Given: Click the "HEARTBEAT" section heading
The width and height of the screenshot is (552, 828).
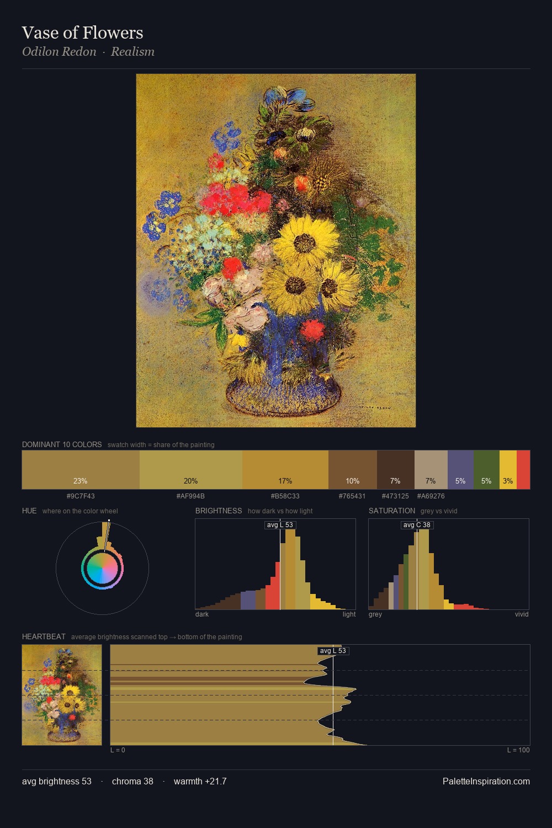Looking at the screenshot, I should point(44,636).
